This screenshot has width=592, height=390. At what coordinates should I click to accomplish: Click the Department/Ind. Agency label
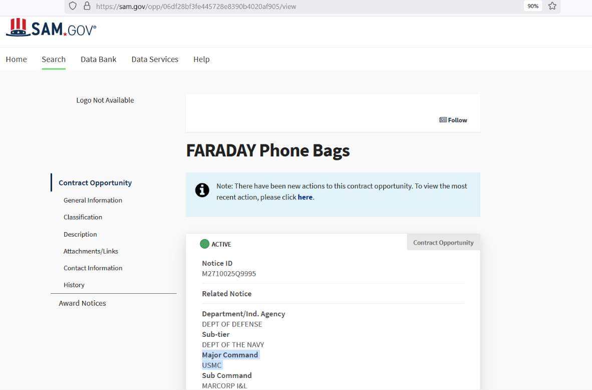point(243,314)
